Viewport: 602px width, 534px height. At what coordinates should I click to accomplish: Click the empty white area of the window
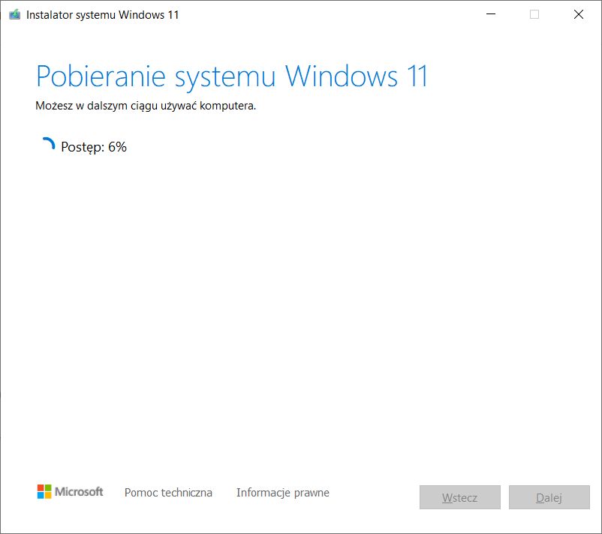coord(300,300)
